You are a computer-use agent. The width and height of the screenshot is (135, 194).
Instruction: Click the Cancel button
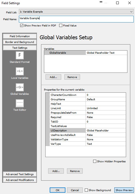[75, 190]
